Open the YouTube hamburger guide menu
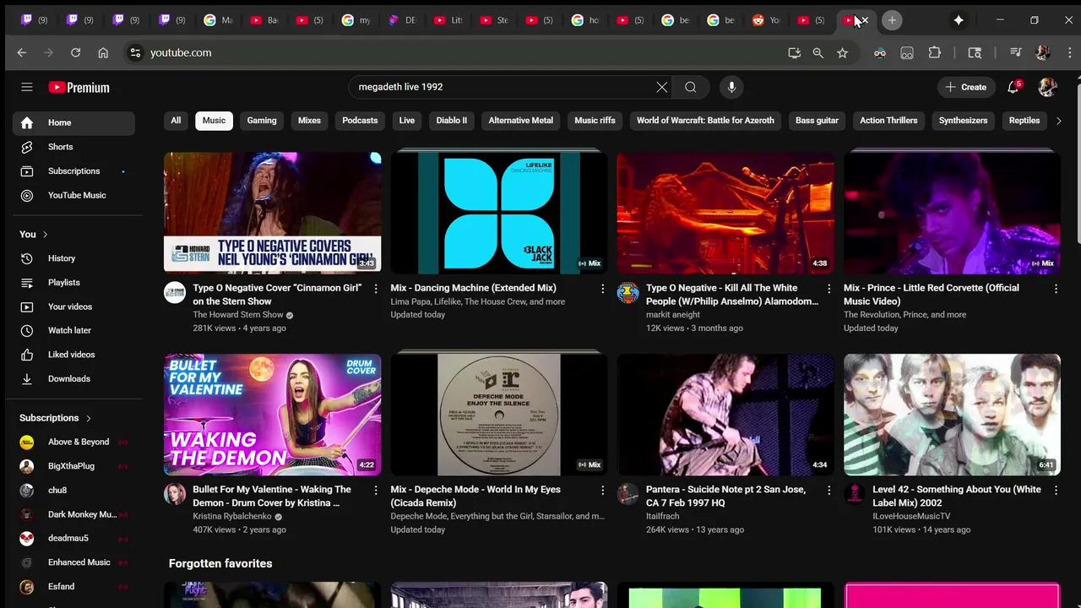This screenshot has height=608, width=1081. pyautogui.click(x=27, y=87)
